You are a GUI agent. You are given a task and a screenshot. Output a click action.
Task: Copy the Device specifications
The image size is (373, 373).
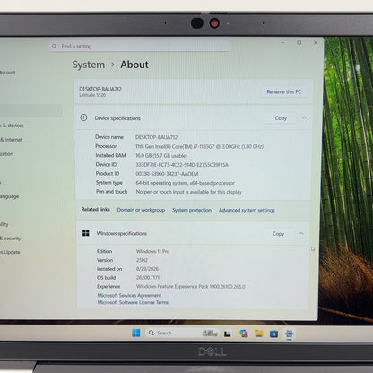[x=281, y=118]
